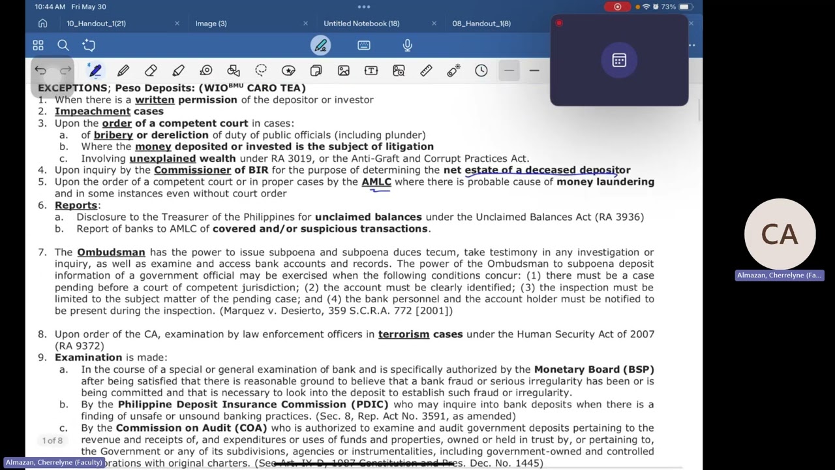Click 'EXCEPTIONS; Peso Deposits' heading

tap(116, 87)
